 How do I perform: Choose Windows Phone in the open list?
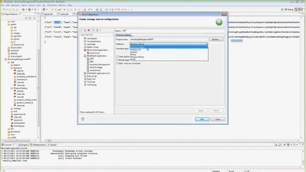point(169,57)
